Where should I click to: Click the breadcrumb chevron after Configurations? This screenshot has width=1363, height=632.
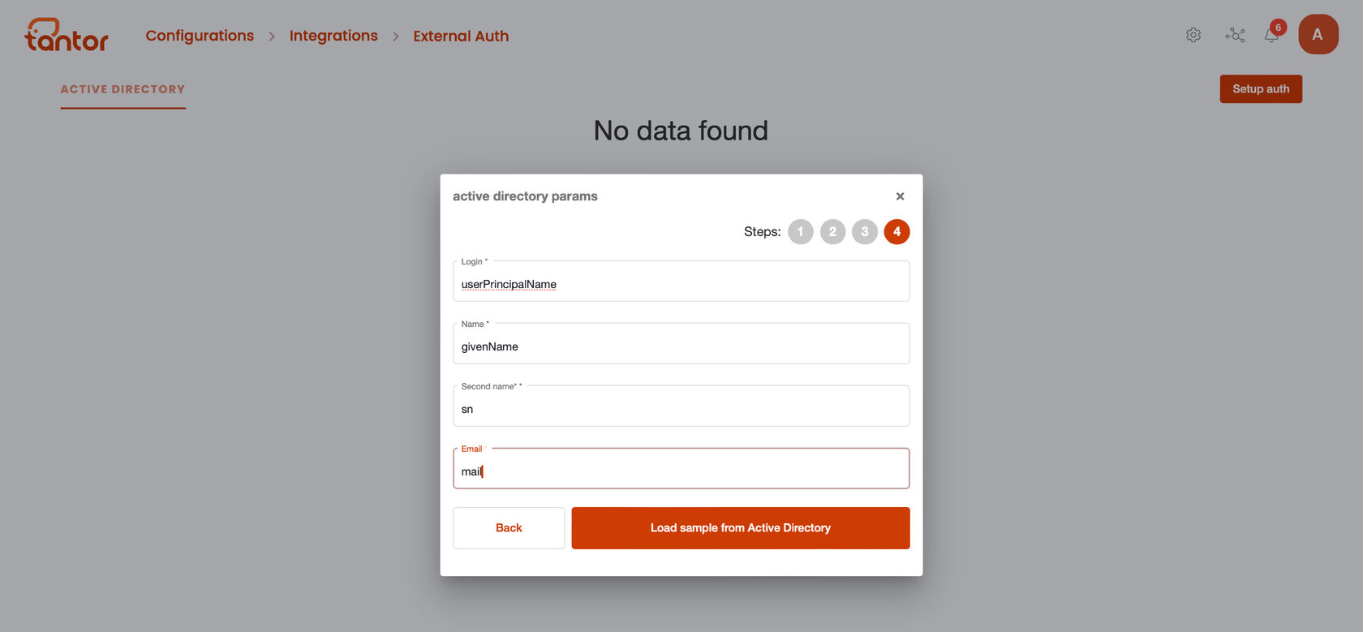point(272,37)
